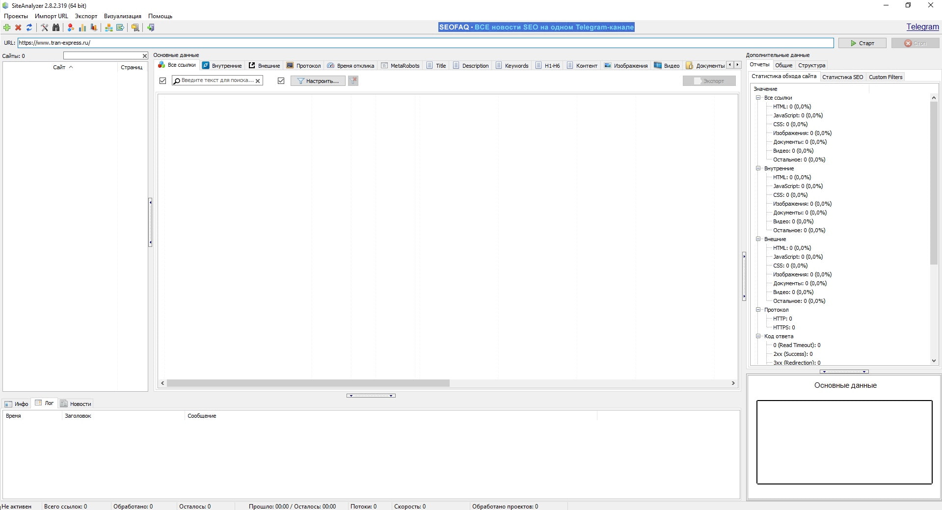Select the HTTPS: 0 tree row
The width and height of the screenshot is (942, 510).
click(784, 327)
